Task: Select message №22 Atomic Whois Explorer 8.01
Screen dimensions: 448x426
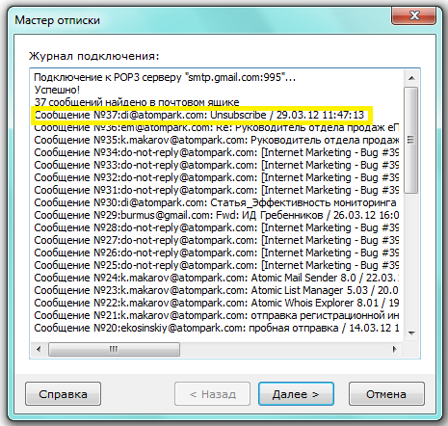Action: coord(217,303)
